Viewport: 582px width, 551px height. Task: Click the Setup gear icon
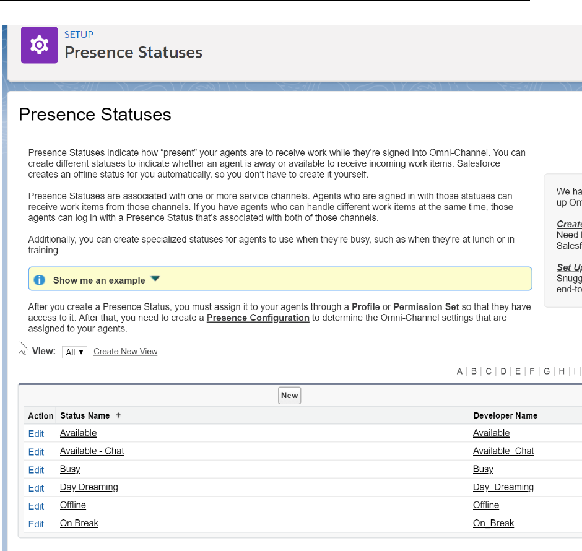(x=40, y=45)
